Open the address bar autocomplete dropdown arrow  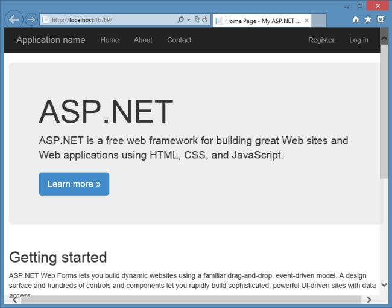pos(189,20)
